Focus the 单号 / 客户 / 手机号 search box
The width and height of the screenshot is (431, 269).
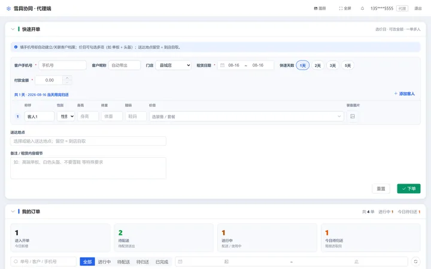click(44, 262)
